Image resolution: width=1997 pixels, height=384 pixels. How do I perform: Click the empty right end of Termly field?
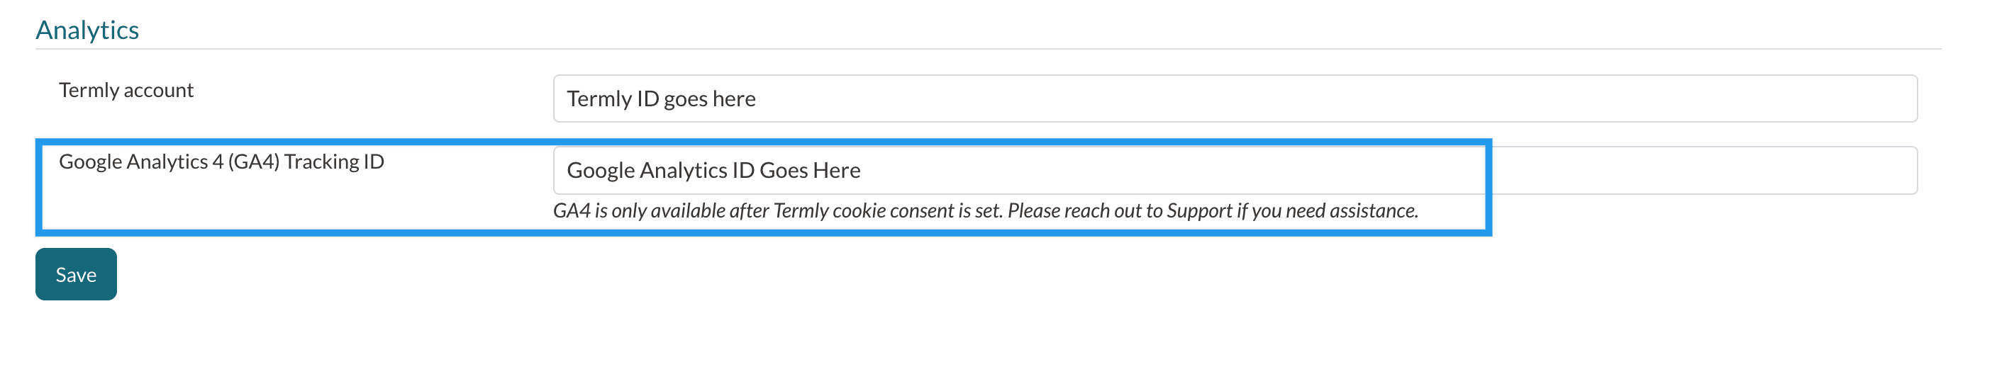click(1861, 98)
